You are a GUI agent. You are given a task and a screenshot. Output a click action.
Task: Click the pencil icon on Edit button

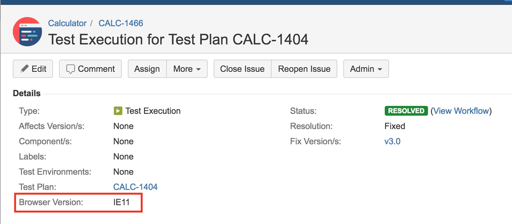pyautogui.click(x=24, y=69)
